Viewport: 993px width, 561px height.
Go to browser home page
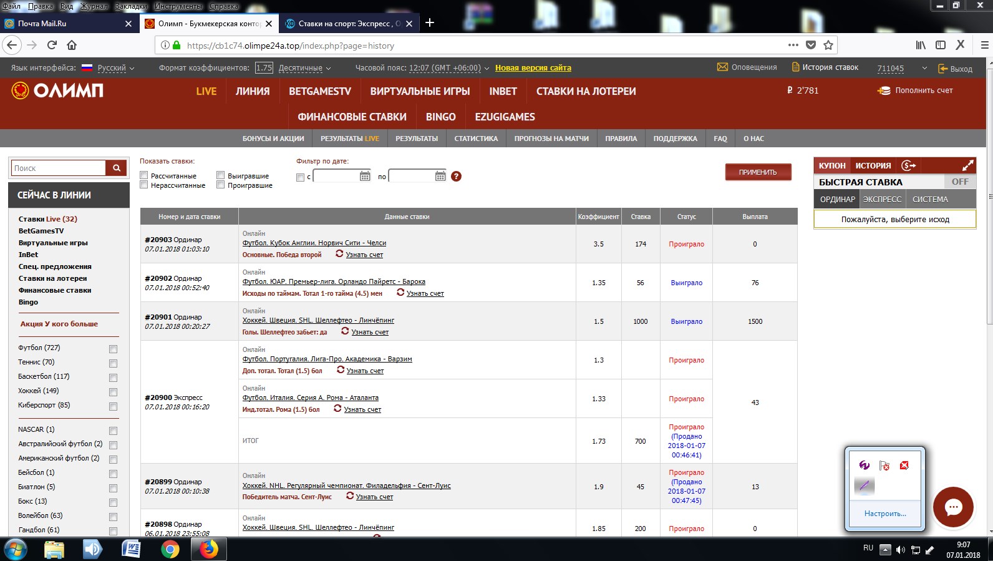coord(72,45)
